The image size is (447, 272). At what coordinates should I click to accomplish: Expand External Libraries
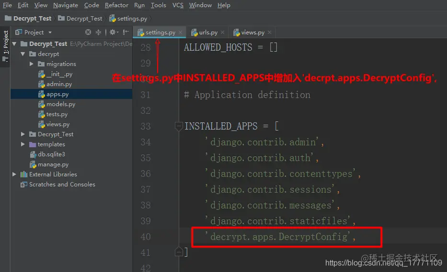(x=14, y=174)
